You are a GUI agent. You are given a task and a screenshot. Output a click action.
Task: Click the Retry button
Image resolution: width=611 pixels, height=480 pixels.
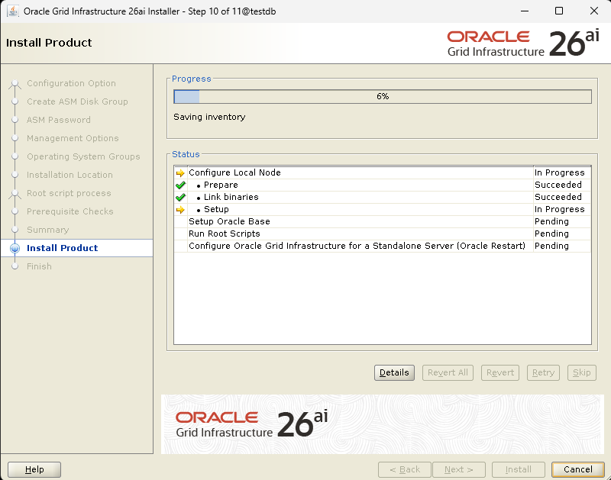click(543, 372)
